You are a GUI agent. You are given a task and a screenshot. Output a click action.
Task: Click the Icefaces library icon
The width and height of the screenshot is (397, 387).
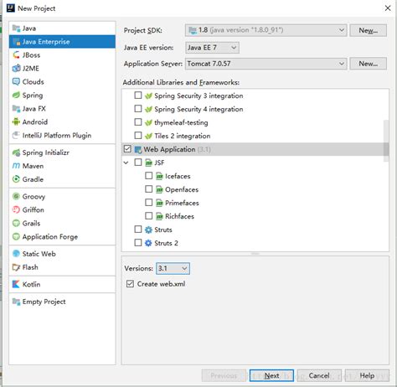pos(159,176)
